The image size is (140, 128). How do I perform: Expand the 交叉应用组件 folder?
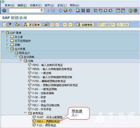[7, 40]
